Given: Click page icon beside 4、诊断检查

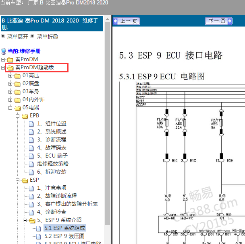Looking at the screenshot, I should pos(31,213).
